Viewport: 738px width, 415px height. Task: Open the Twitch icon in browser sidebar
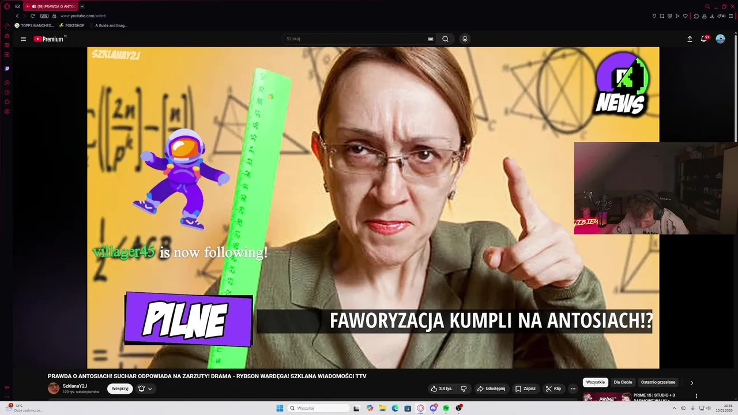click(x=7, y=69)
